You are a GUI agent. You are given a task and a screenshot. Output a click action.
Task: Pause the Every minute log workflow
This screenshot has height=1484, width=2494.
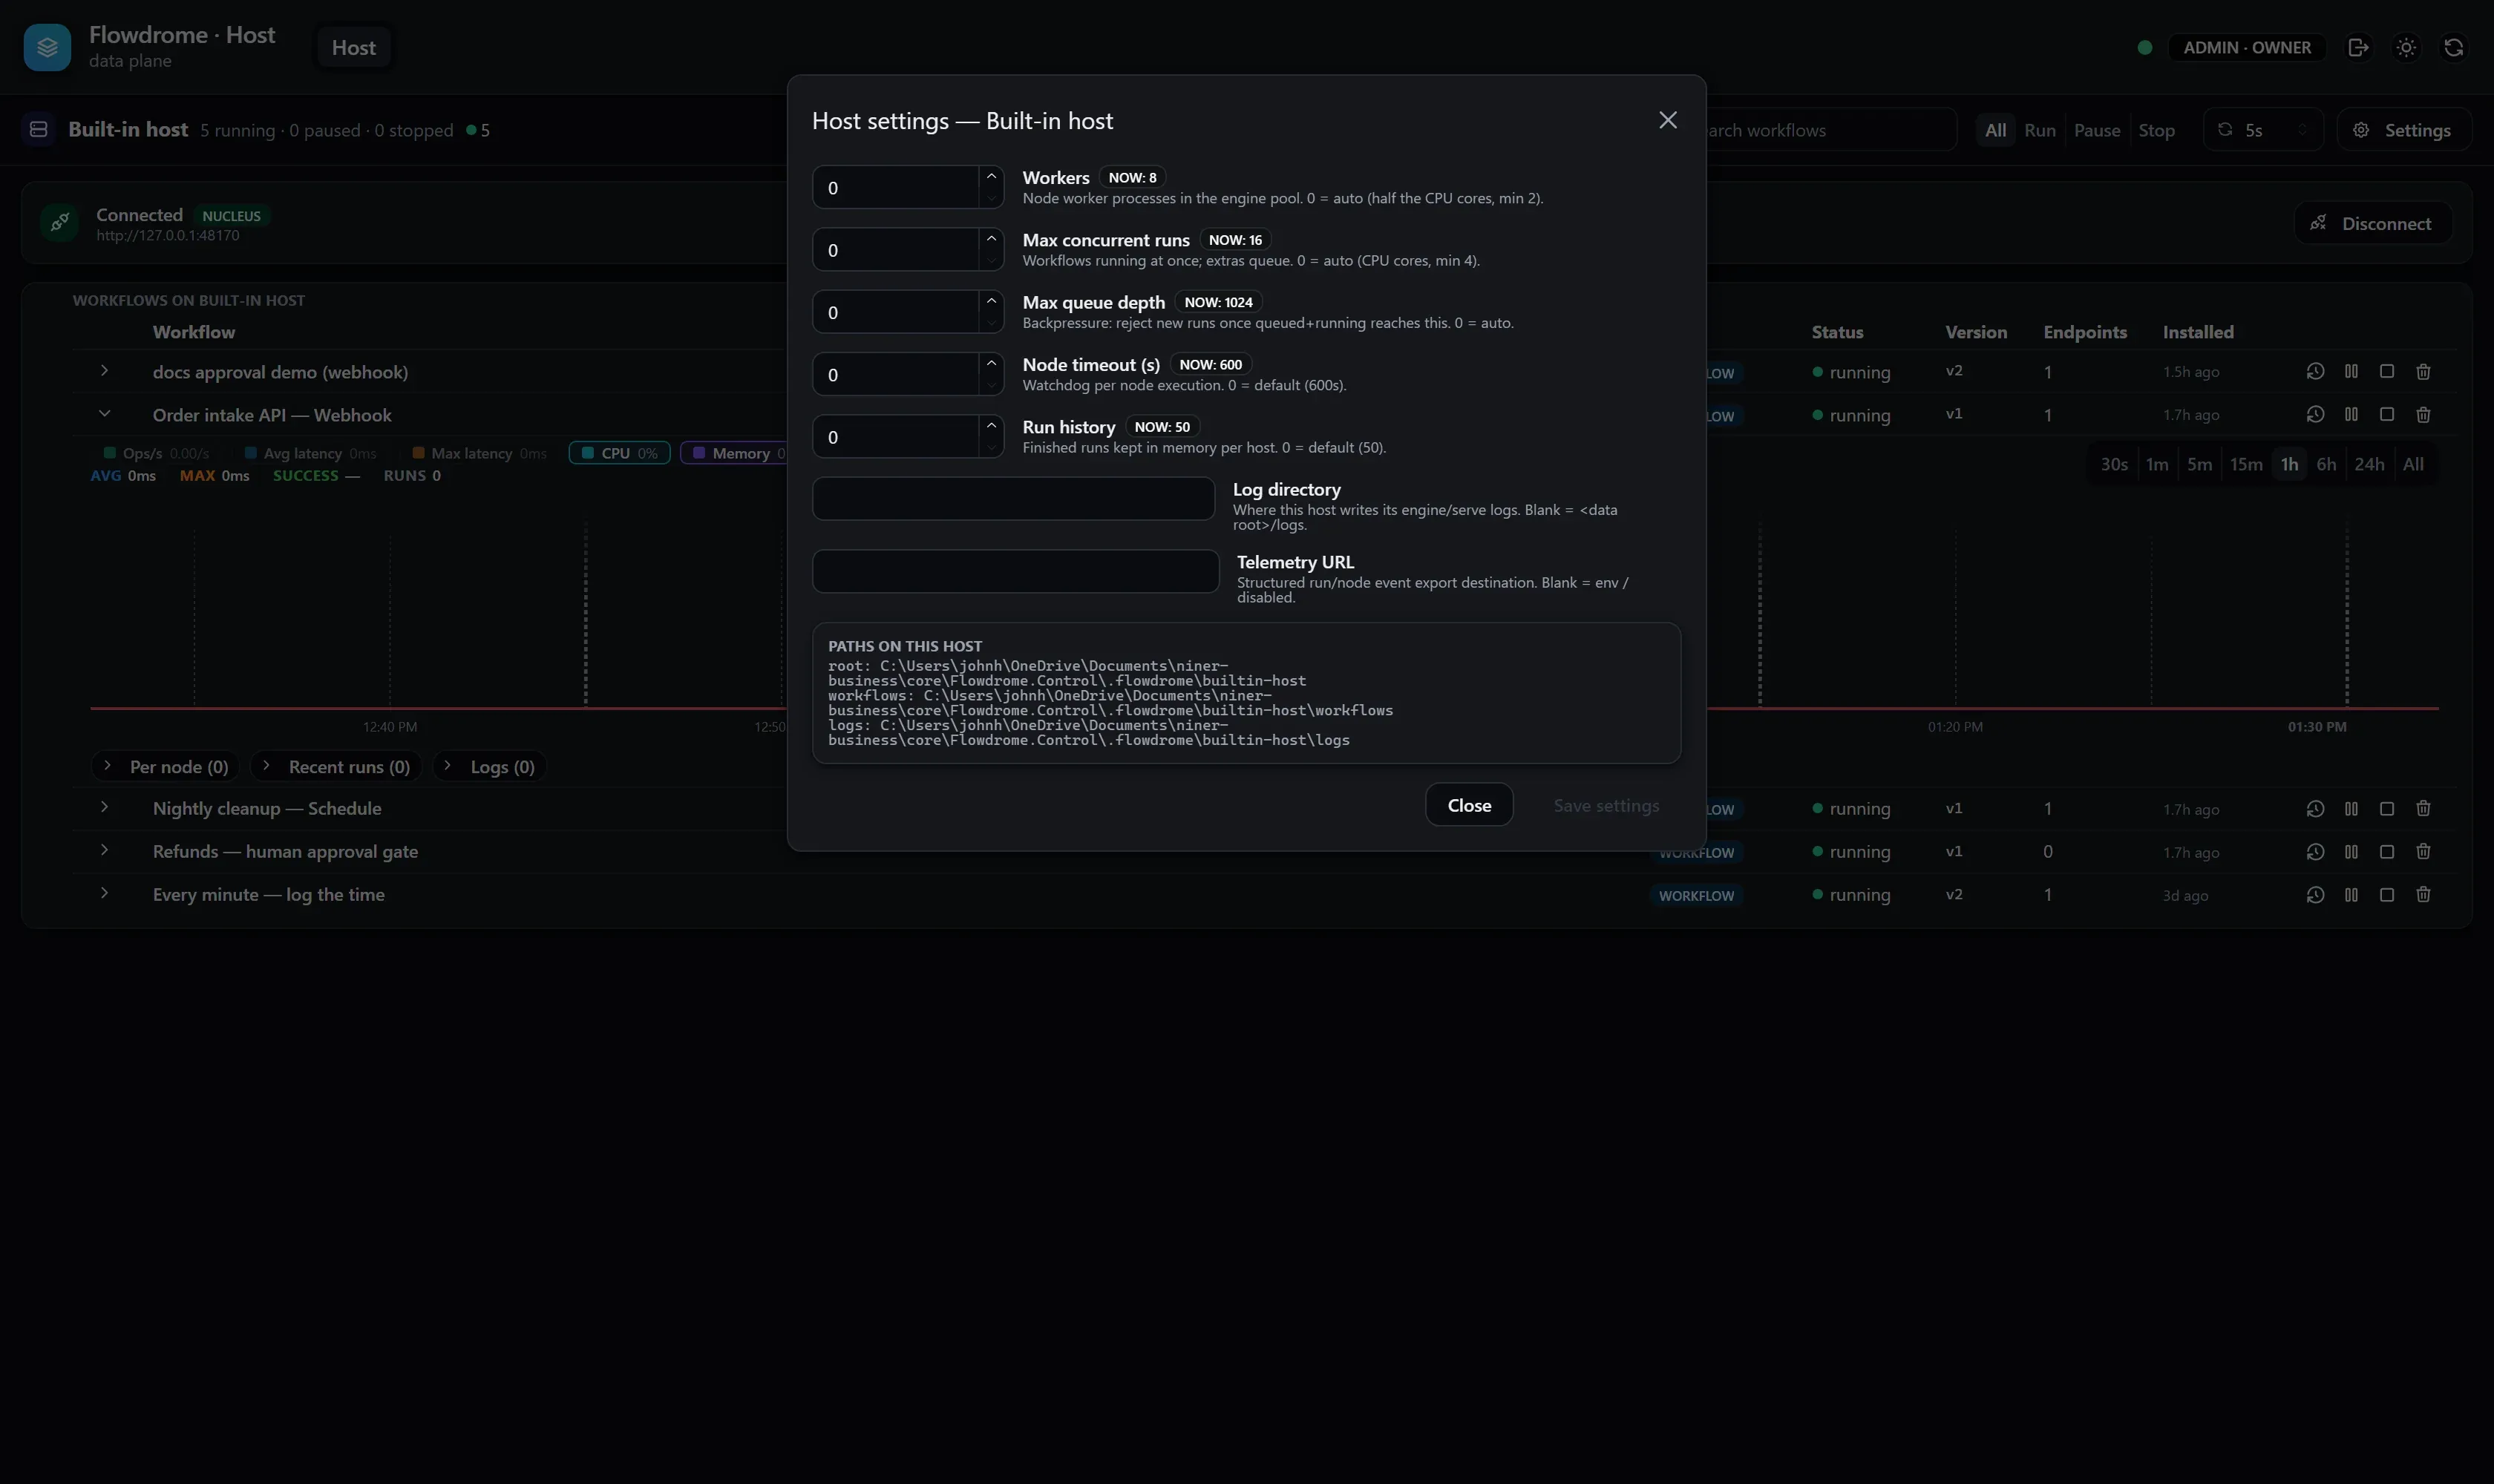pyautogui.click(x=2351, y=895)
